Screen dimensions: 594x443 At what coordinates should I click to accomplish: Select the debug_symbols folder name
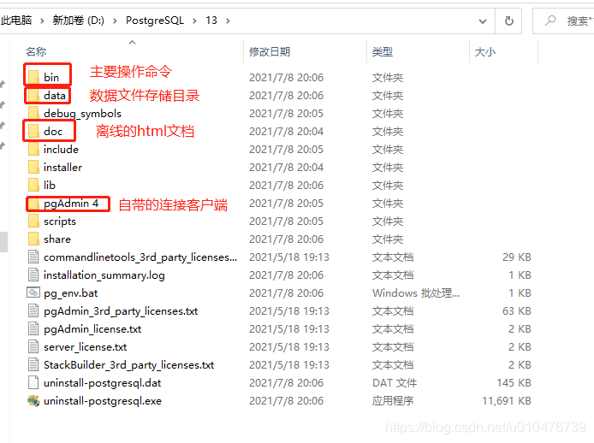tap(82, 114)
